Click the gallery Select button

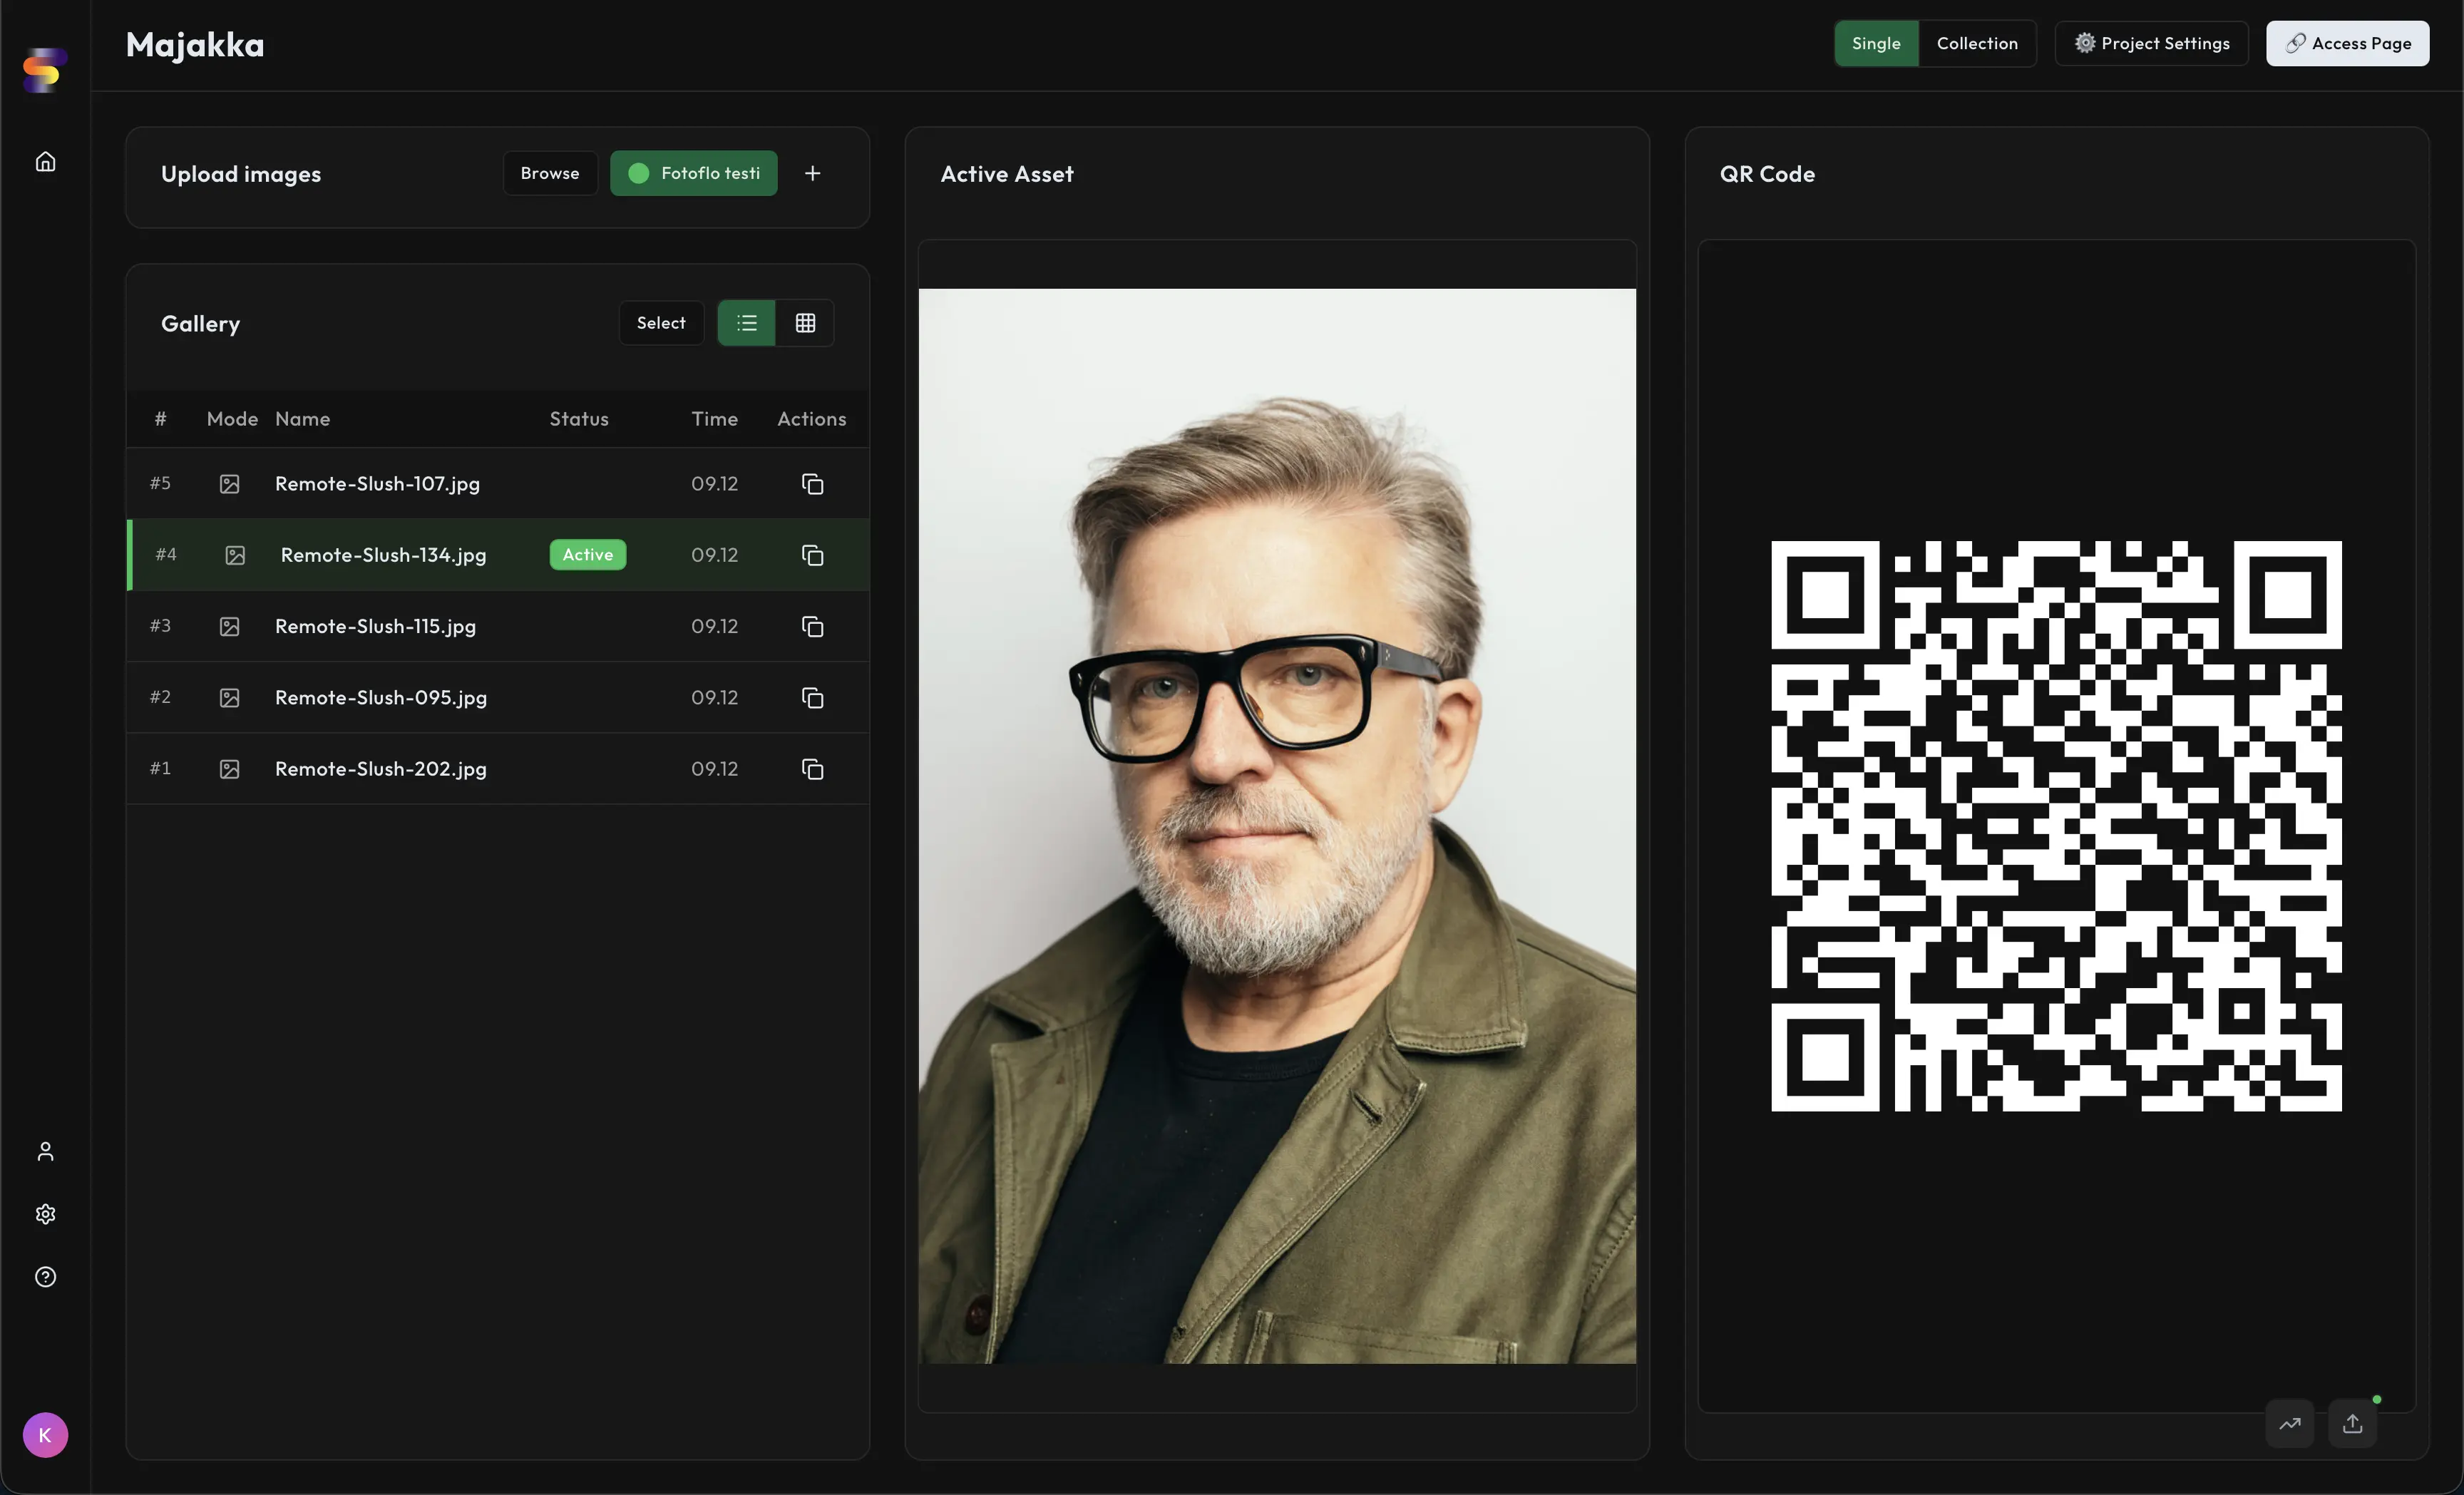coord(661,323)
